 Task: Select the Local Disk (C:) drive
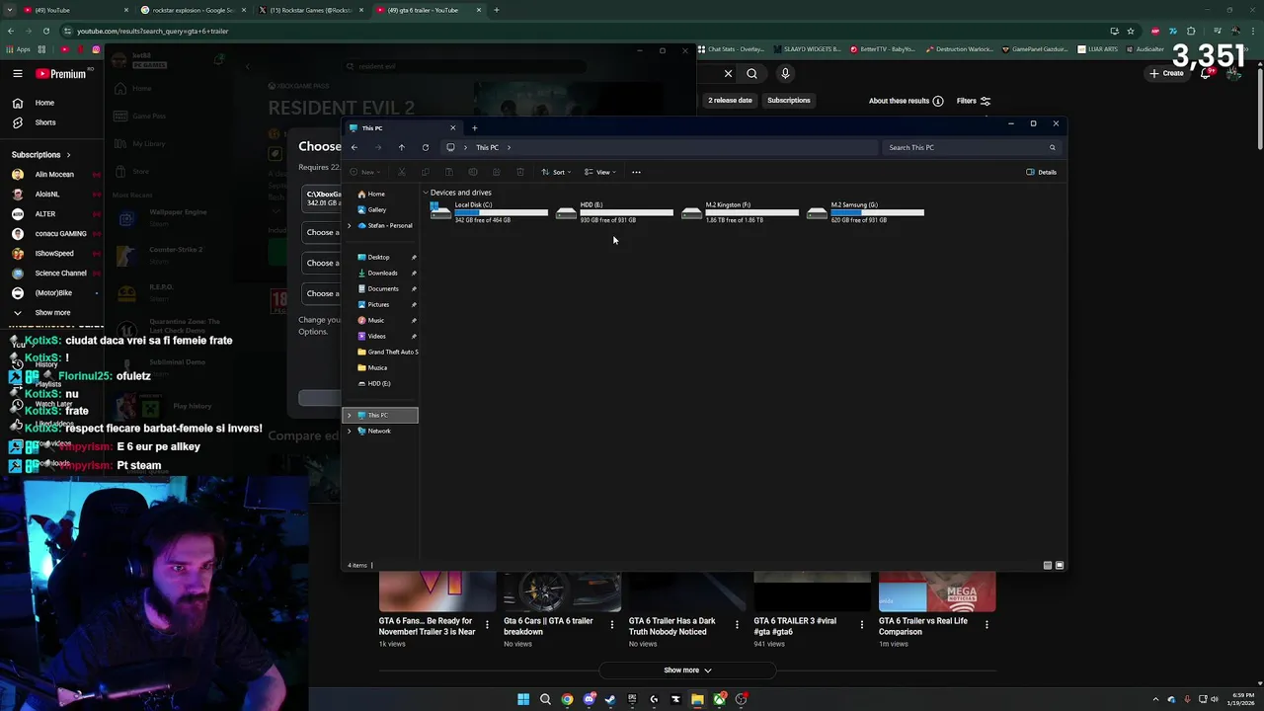tap(489, 211)
